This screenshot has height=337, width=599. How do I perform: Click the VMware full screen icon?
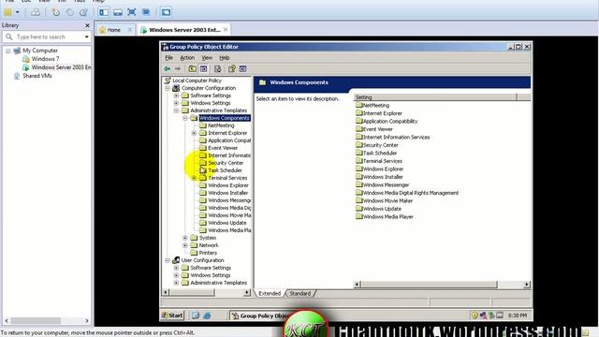[x=132, y=12]
